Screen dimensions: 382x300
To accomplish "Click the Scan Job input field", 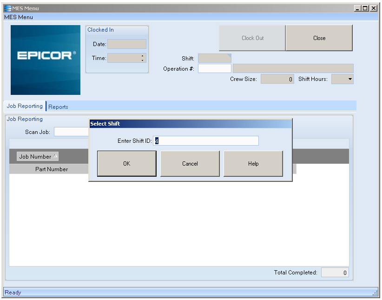I will [x=72, y=132].
